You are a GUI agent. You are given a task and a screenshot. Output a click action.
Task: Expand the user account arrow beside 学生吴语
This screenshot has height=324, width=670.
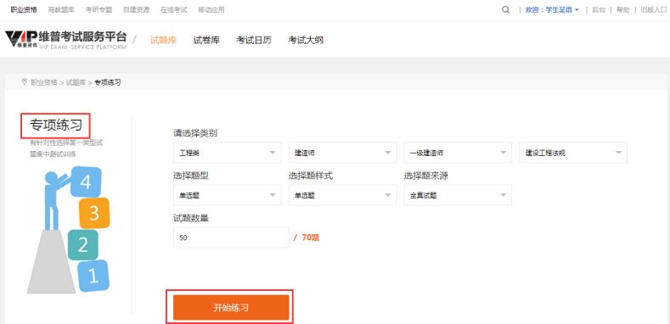(x=577, y=10)
